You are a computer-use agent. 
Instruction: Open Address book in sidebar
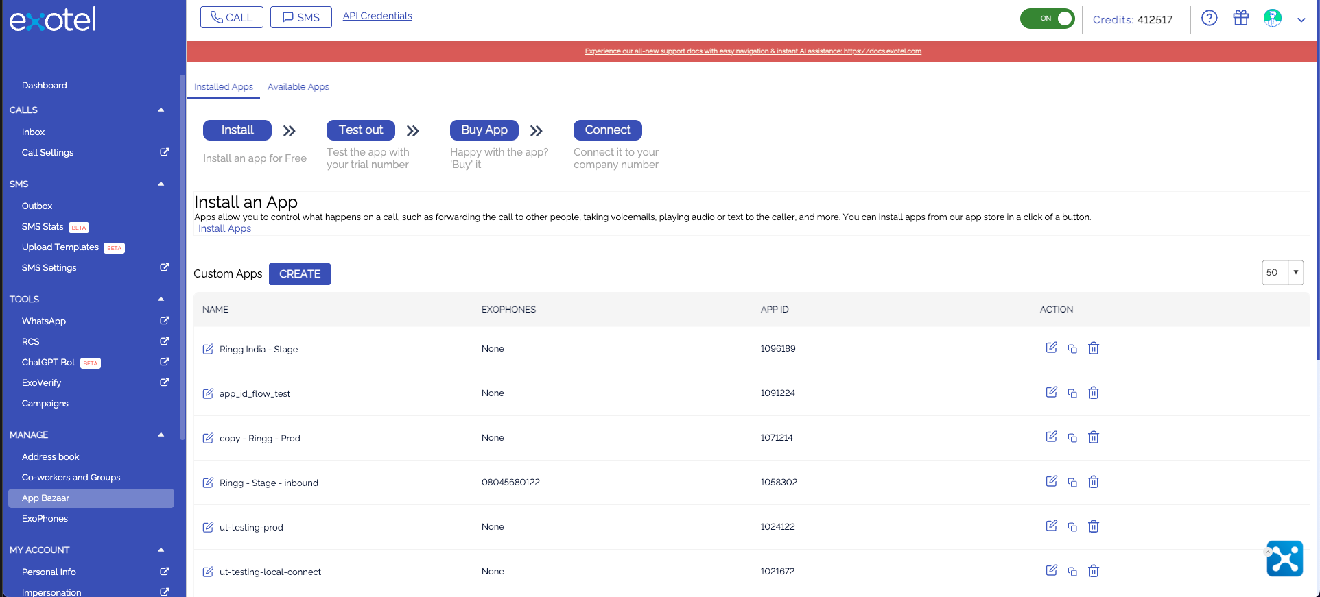[x=51, y=456]
